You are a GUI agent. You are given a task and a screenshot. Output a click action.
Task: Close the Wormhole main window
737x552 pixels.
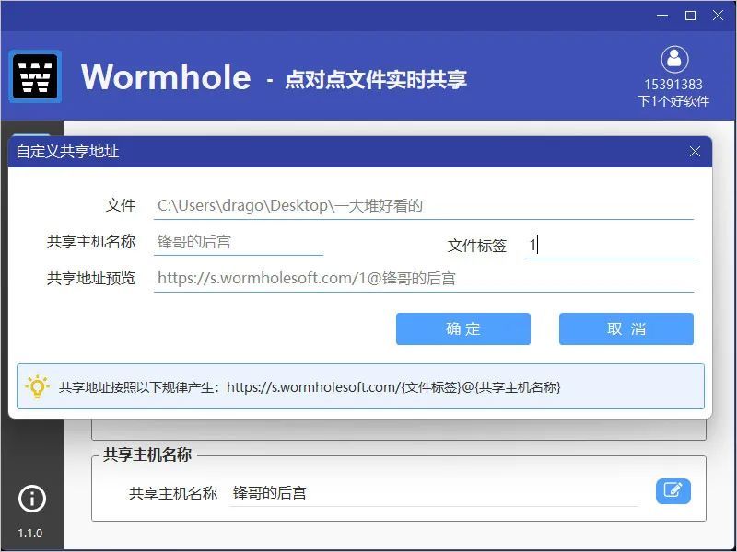pos(718,16)
